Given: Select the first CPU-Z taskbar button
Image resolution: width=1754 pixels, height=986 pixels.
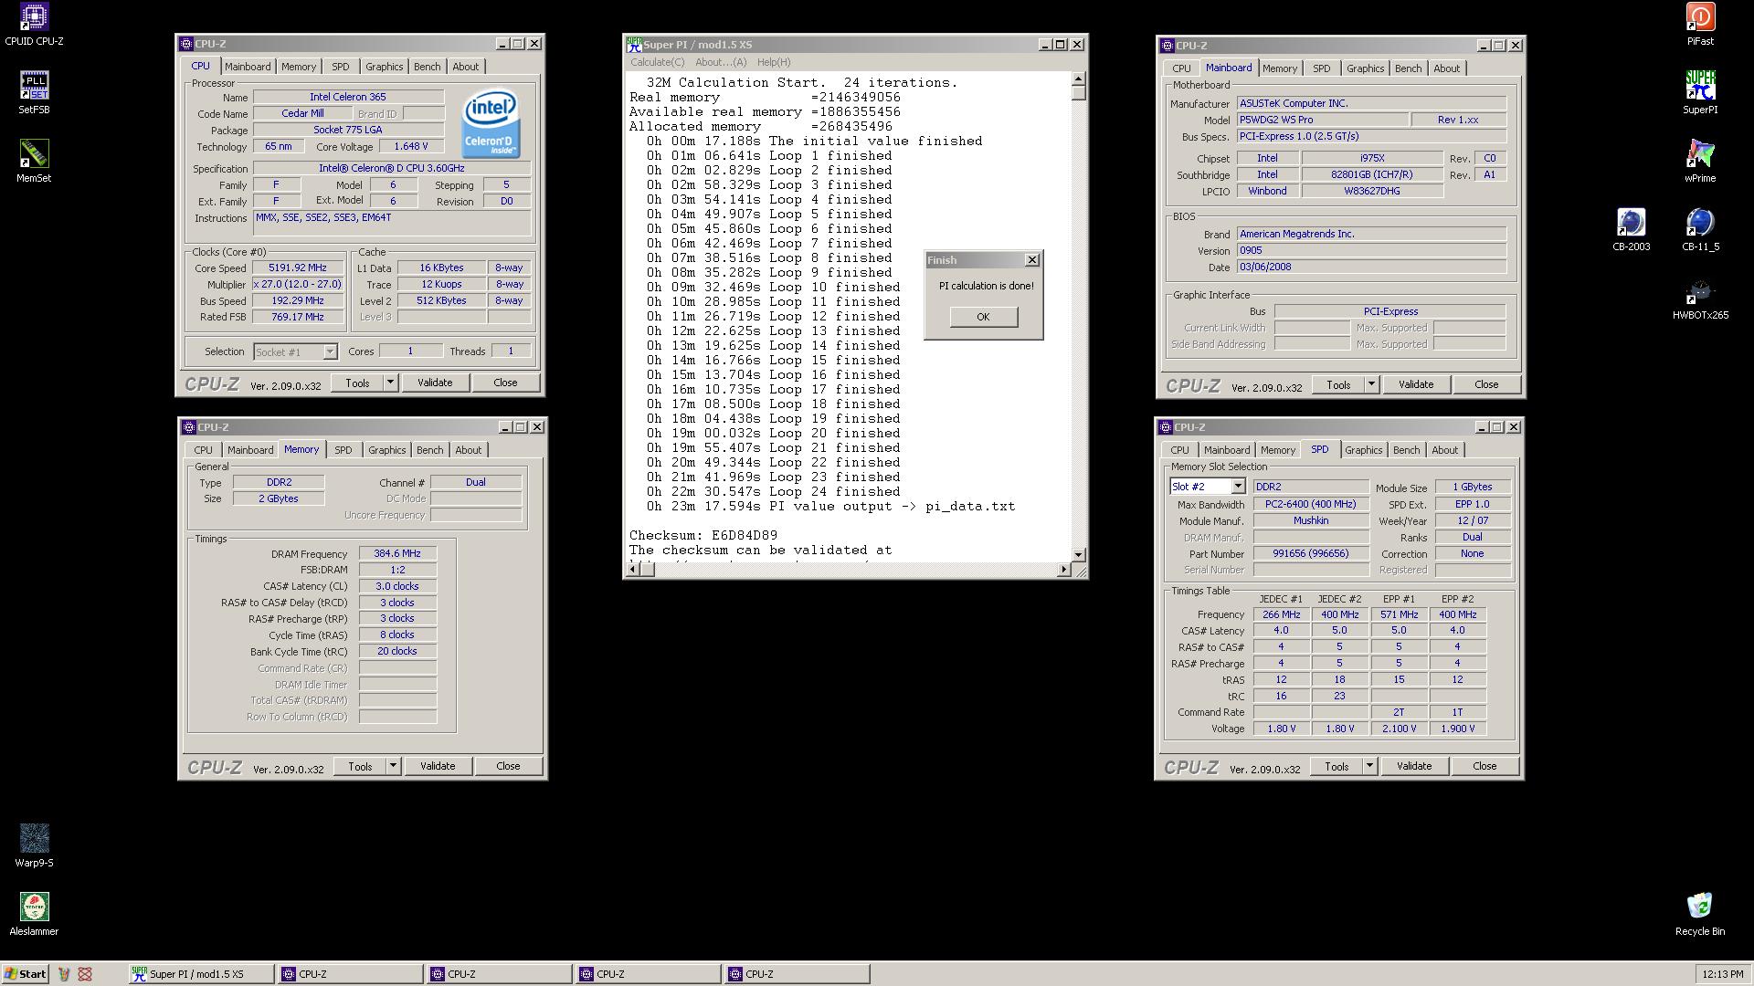Looking at the screenshot, I should click(351, 974).
